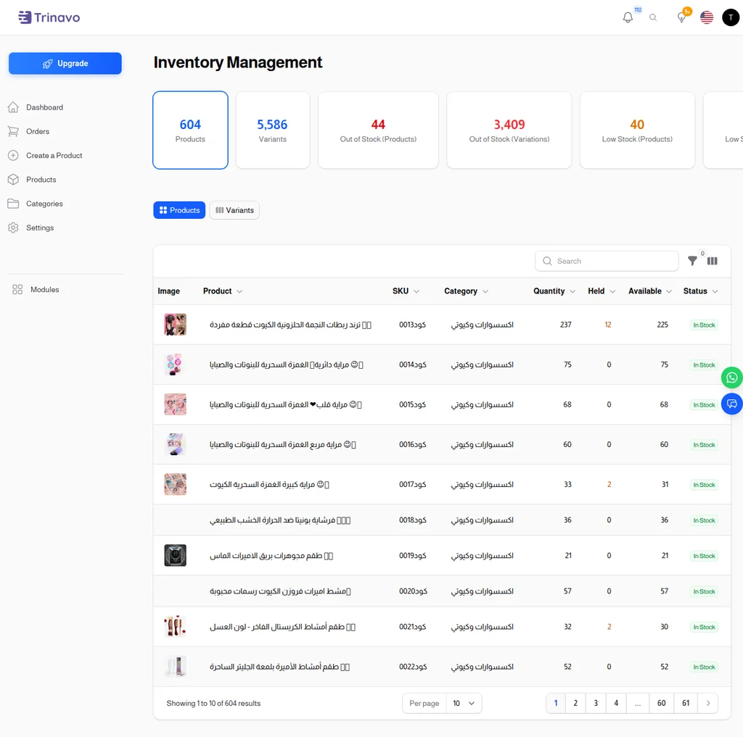Screen dimensions: 743x737
Task: Go to pagination page 4
Action: 616,704
